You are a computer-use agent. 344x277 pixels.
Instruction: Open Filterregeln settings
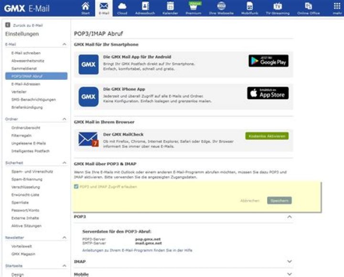click(x=21, y=136)
